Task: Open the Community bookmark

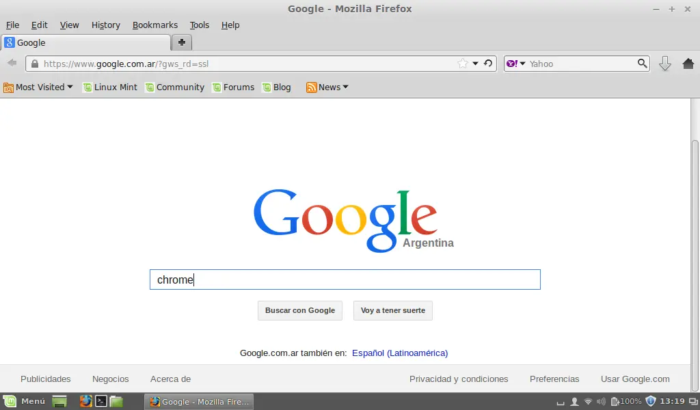Action: pyautogui.click(x=175, y=87)
